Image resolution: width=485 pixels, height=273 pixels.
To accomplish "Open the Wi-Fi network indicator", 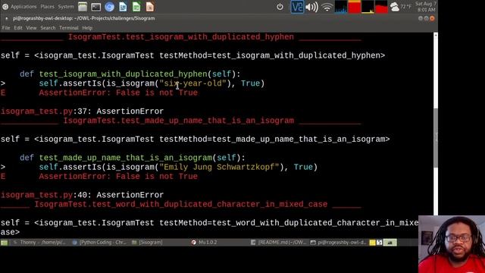I will tap(327, 7).
